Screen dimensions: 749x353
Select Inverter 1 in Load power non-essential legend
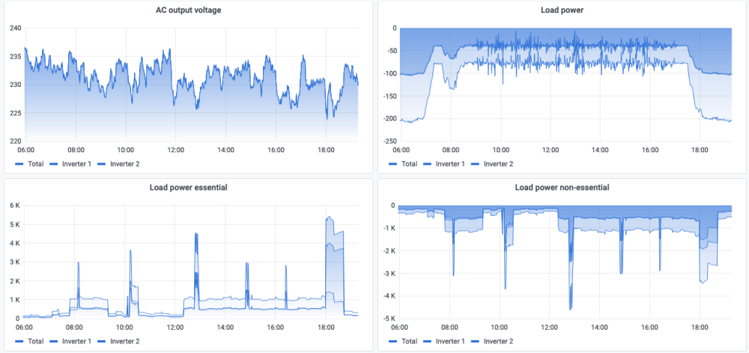click(x=451, y=341)
